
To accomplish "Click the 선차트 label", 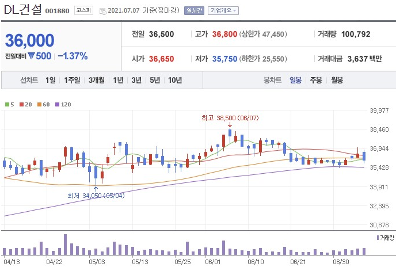I will pyautogui.click(x=29, y=80).
